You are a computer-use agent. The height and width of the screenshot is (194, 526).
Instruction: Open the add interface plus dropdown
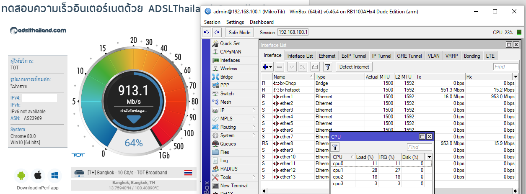click(x=267, y=66)
